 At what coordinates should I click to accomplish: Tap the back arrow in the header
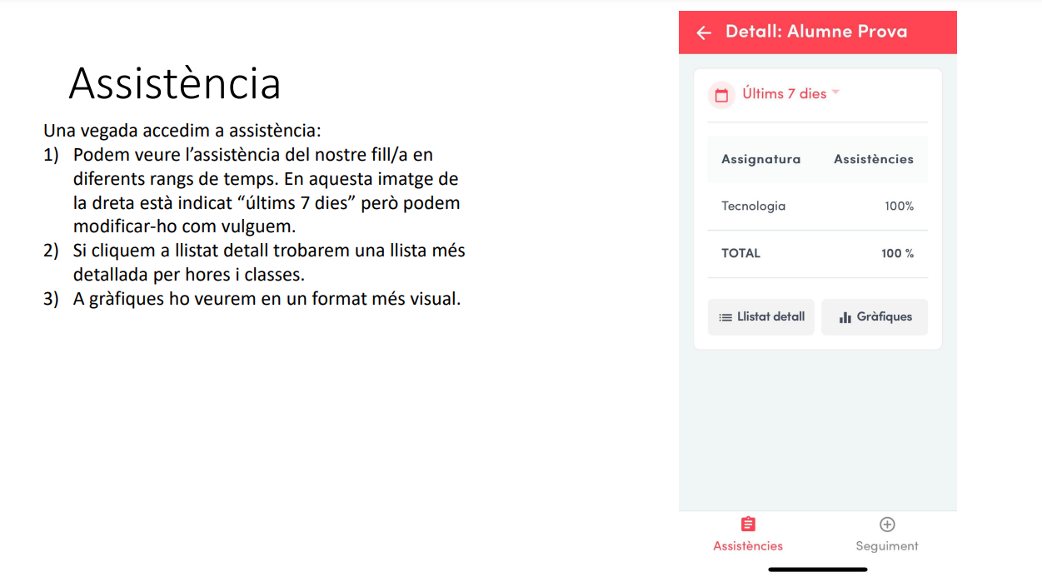point(704,32)
